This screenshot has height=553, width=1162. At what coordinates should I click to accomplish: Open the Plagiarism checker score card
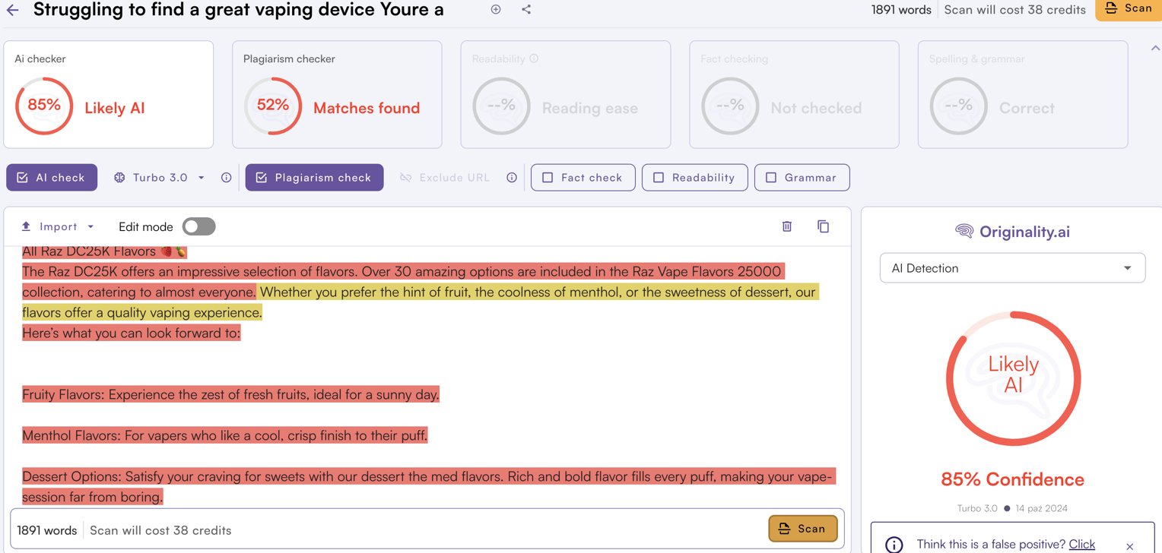click(x=337, y=94)
